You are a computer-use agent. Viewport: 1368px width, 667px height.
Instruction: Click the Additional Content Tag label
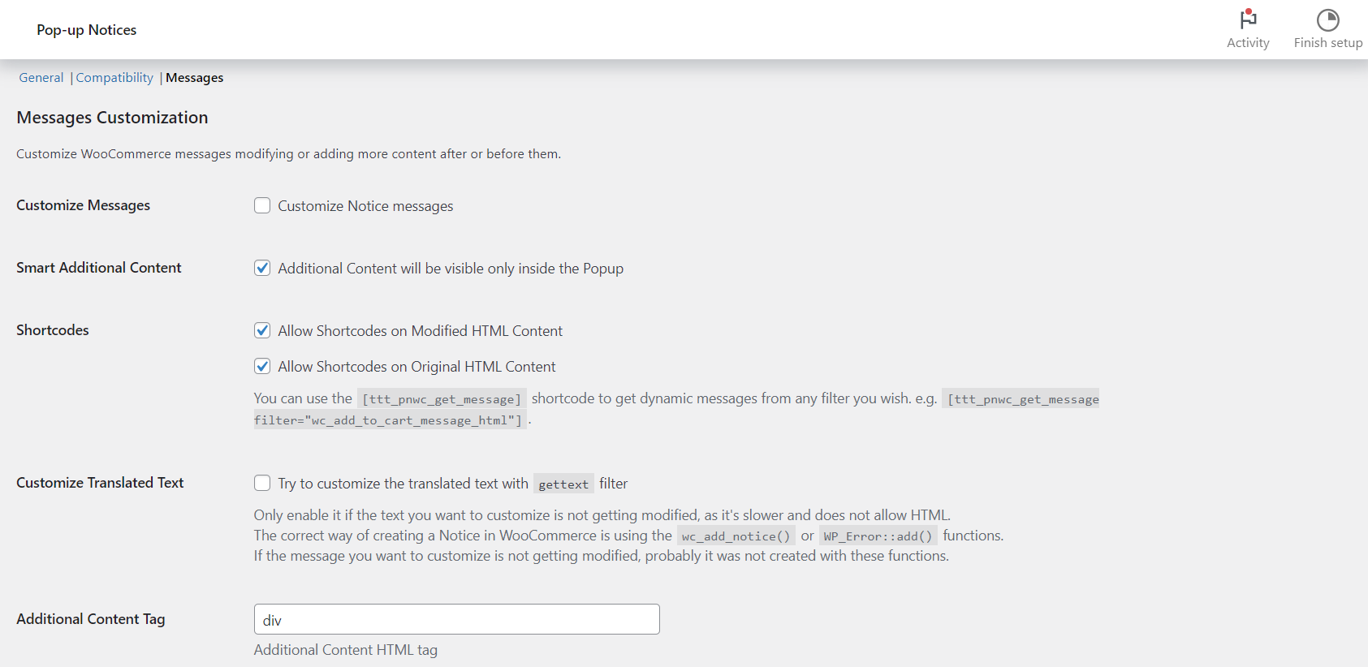tap(91, 619)
